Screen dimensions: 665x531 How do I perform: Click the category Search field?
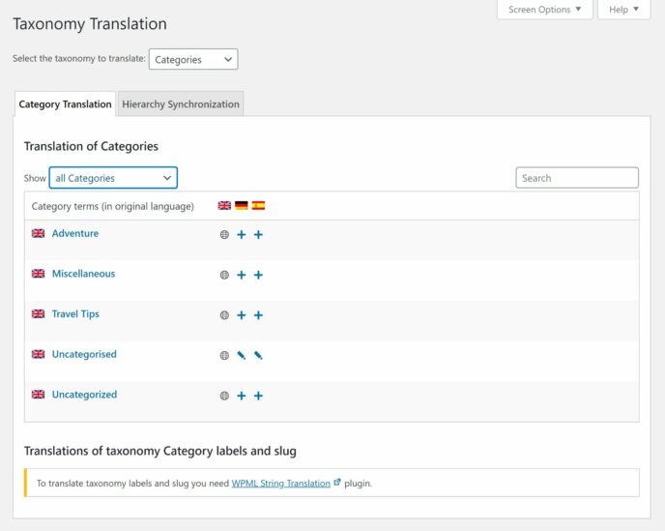(577, 178)
